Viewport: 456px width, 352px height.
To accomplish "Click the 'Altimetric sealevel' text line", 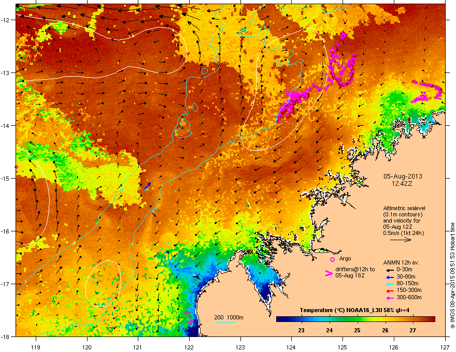I will tap(404, 208).
